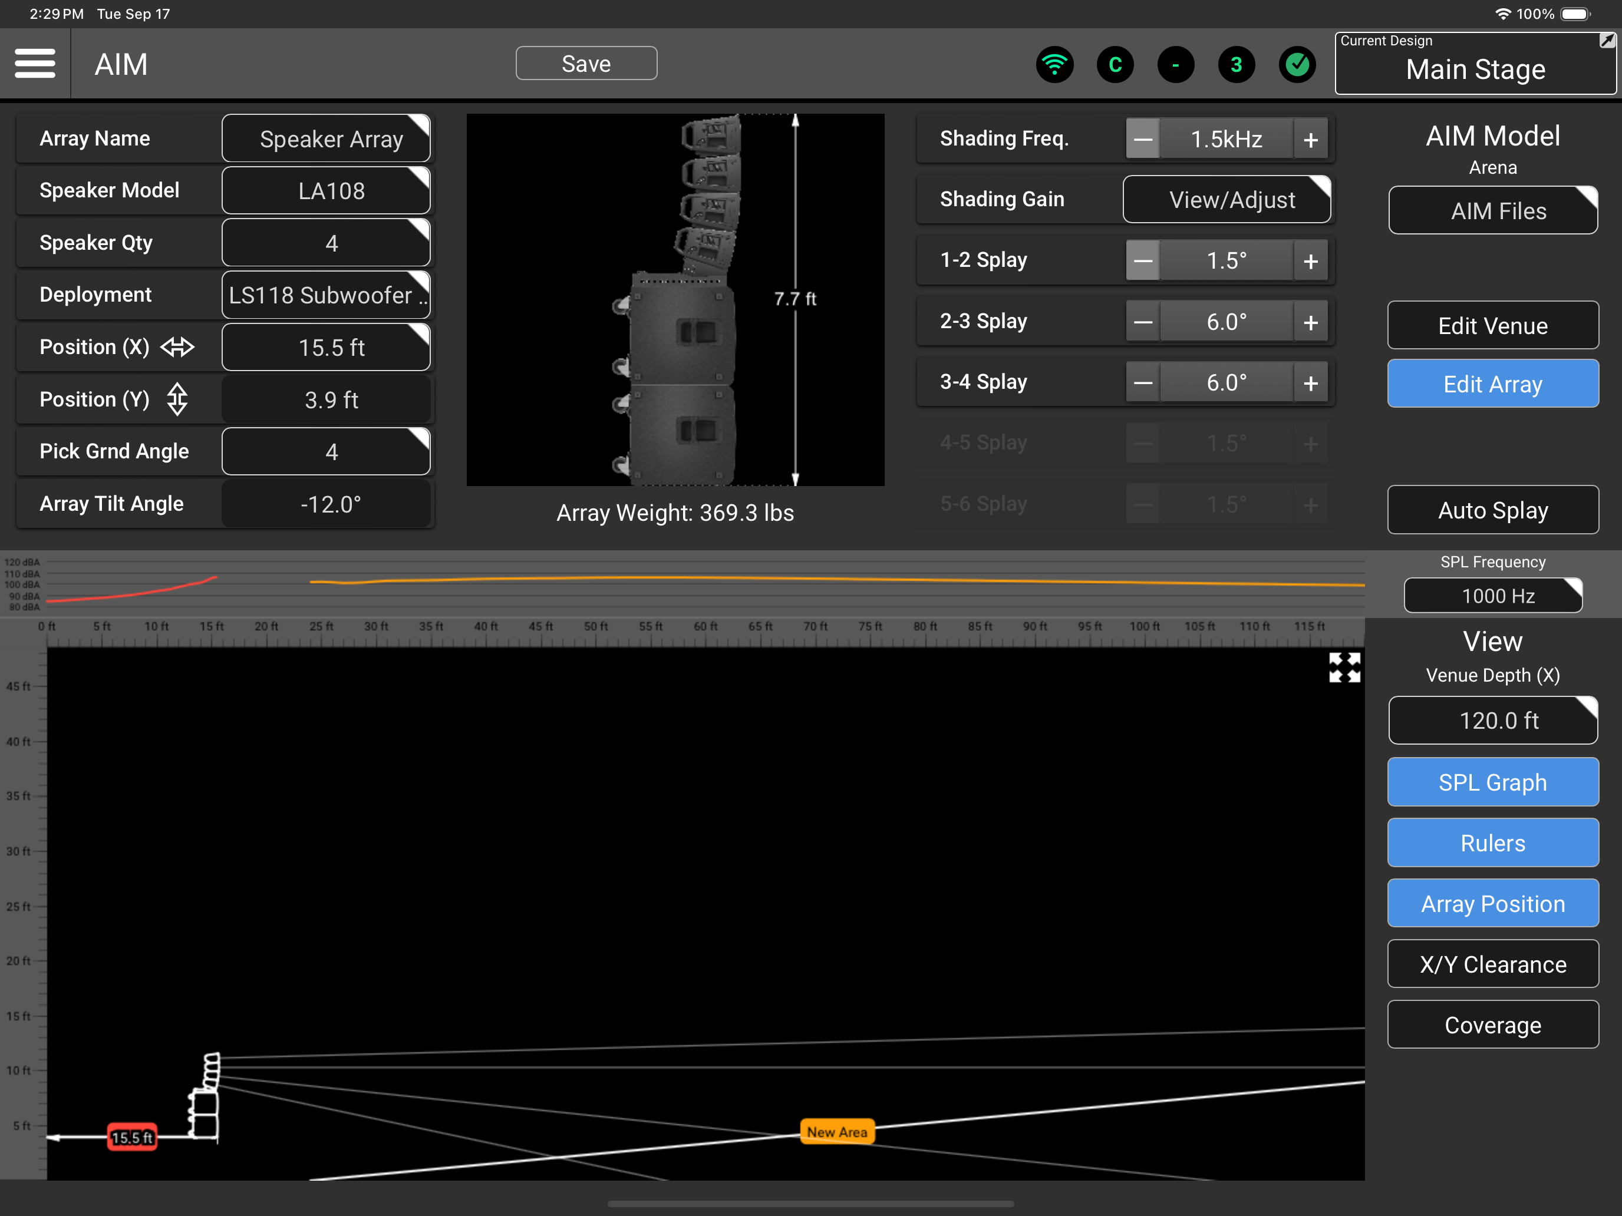Tap the Position (Y) vertical arrows icon
Screen dimensions: 1622x1216
(x=177, y=399)
